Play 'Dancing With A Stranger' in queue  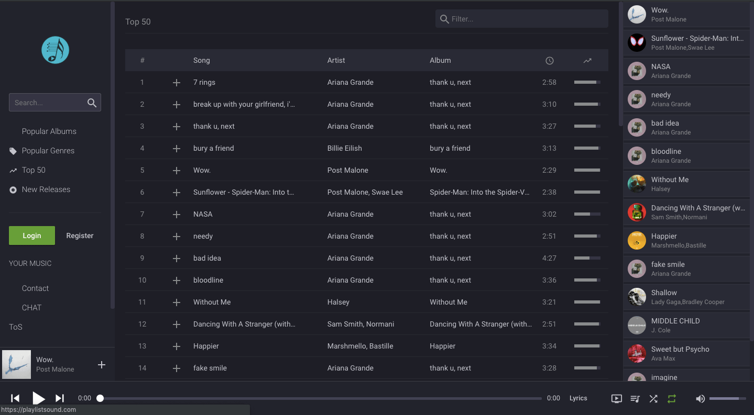pyautogui.click(x=686, y=212)
